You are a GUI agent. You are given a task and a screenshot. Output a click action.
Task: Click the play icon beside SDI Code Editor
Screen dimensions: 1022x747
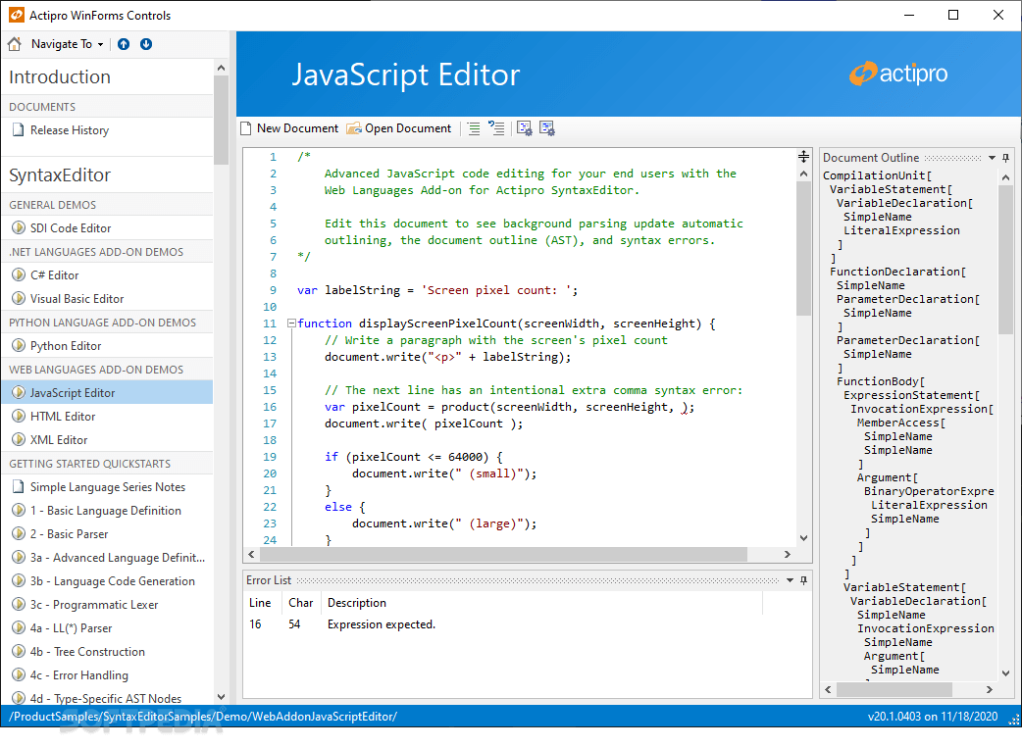pyautogui.click(x=19, y=228)
